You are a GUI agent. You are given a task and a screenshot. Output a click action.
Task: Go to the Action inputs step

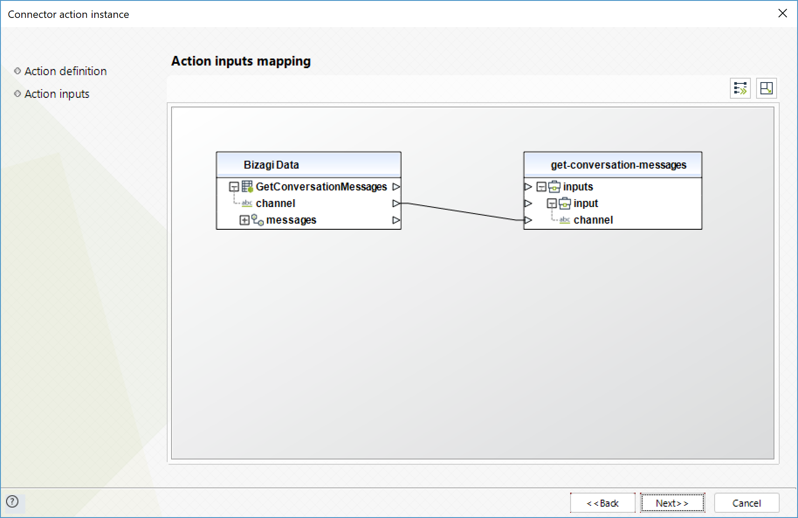[57, 94]
